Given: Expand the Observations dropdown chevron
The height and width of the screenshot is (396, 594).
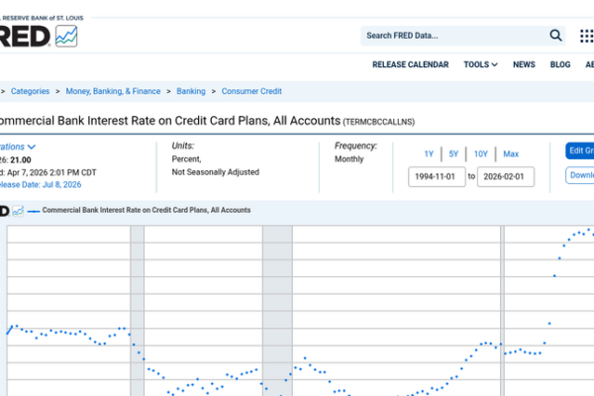Looking at the screenshot, I should click(x=32, y=147).
